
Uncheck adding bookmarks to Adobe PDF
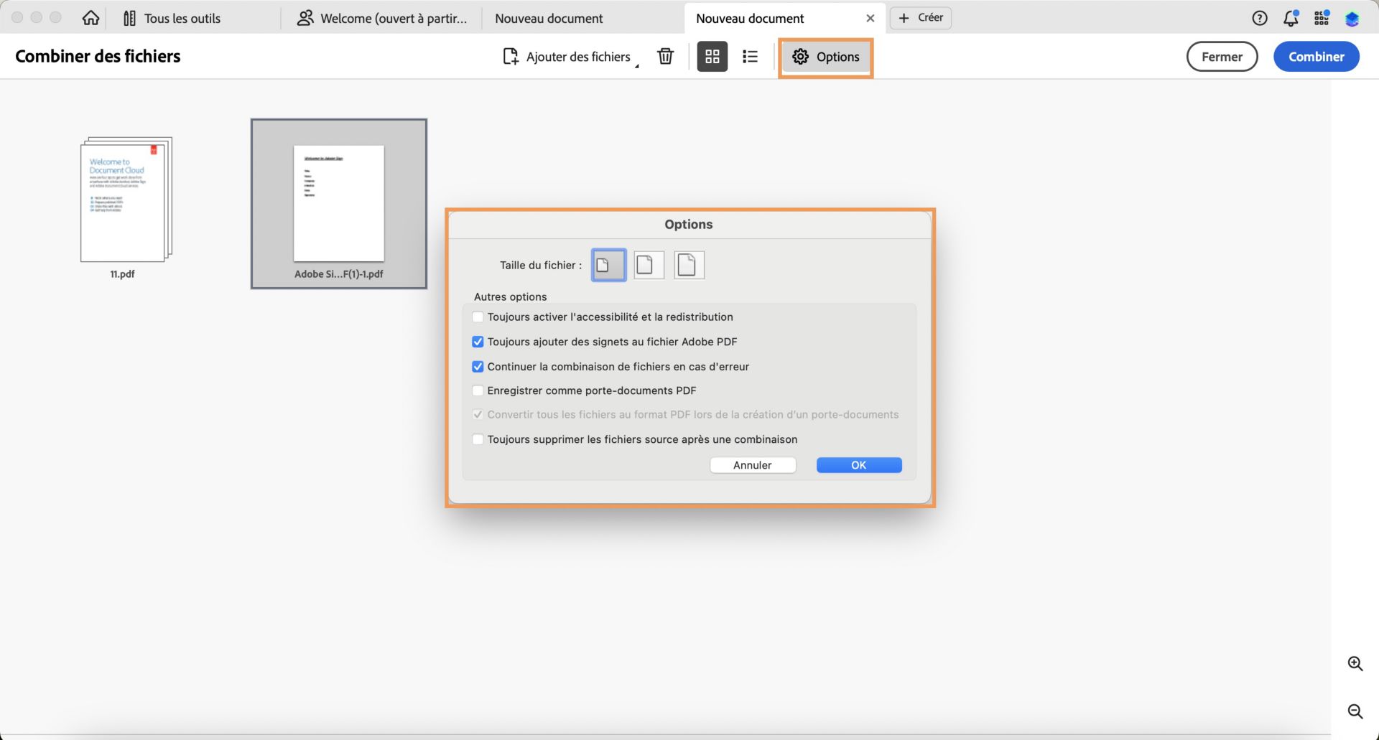(x=478, y=342)
